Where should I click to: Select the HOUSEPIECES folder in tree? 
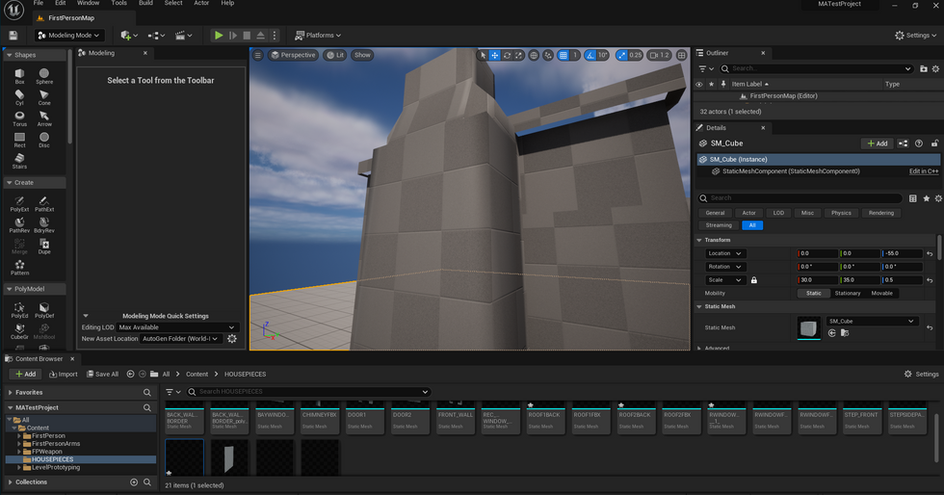point(54,459)
